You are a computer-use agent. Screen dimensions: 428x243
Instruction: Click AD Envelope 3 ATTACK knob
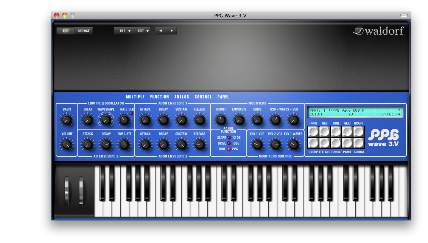click(x=88, y=145)
